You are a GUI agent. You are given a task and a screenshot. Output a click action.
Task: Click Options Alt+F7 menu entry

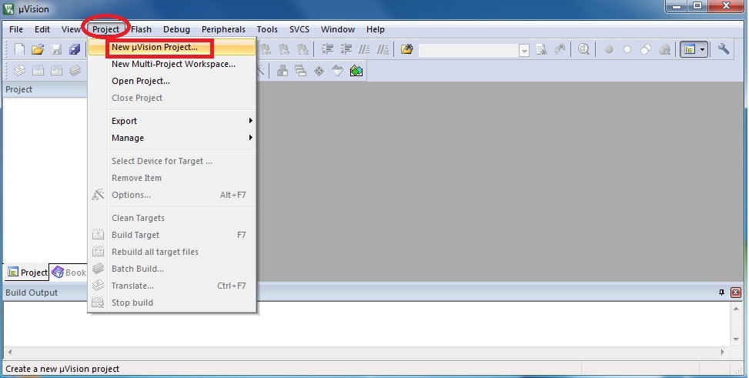click(x=172, y=195)
